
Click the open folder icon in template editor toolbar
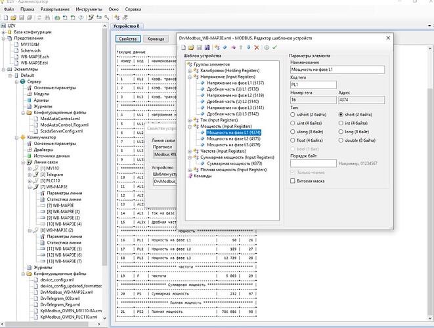190,48
